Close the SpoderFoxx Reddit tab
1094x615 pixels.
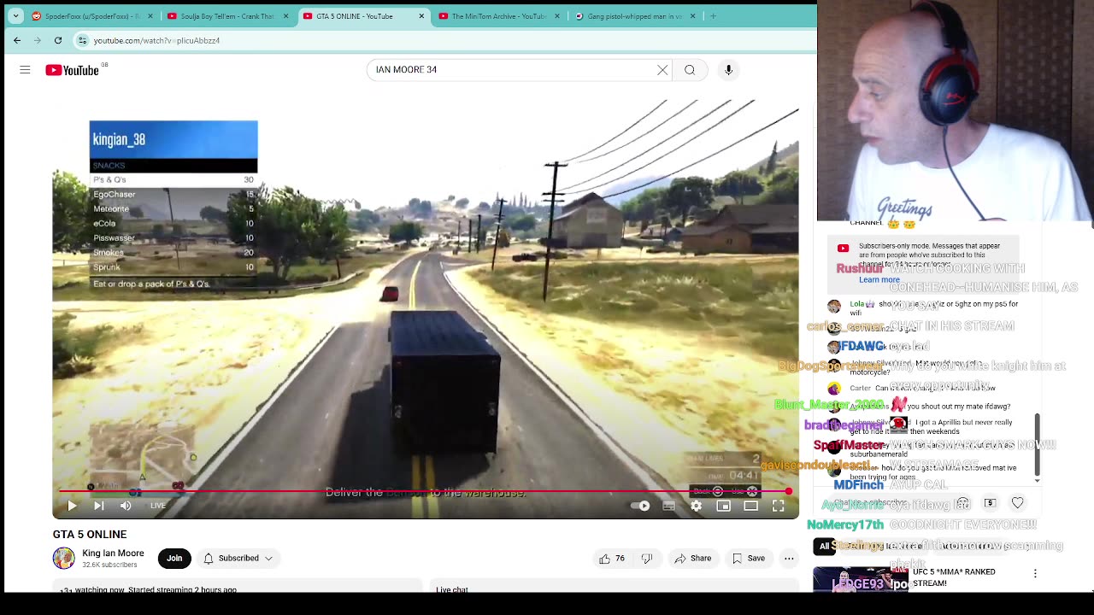pyautogui.click(x=150, y=15)
